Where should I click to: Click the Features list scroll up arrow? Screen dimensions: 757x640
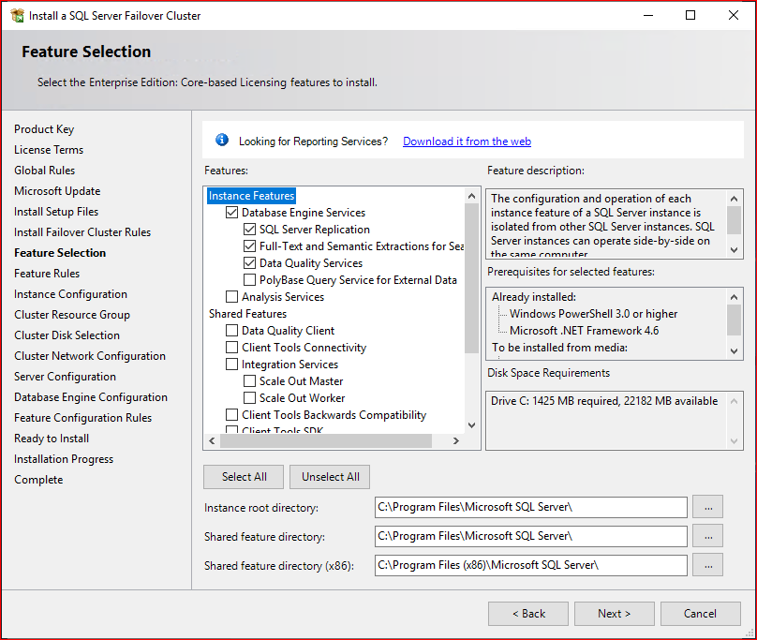471,196
